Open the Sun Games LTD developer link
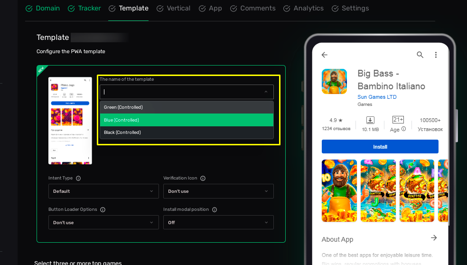 [377, 97]
